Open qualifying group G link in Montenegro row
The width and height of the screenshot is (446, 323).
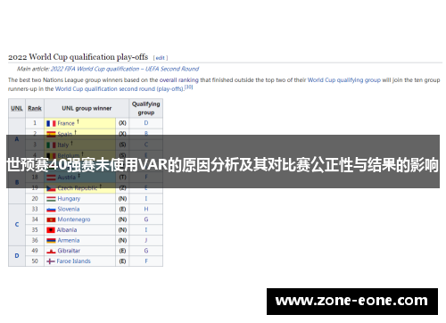146,219
